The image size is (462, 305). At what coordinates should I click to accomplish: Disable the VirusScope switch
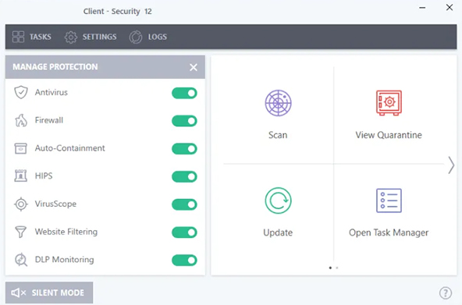click(184, 204)
